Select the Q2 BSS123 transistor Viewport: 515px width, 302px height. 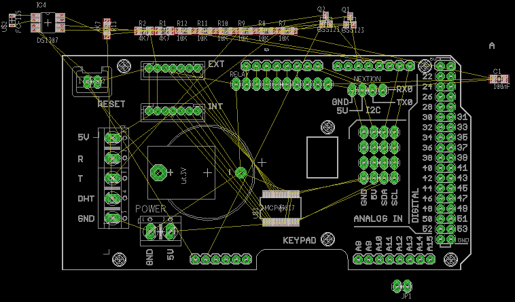pyautogui.click(x=326, y=20)
